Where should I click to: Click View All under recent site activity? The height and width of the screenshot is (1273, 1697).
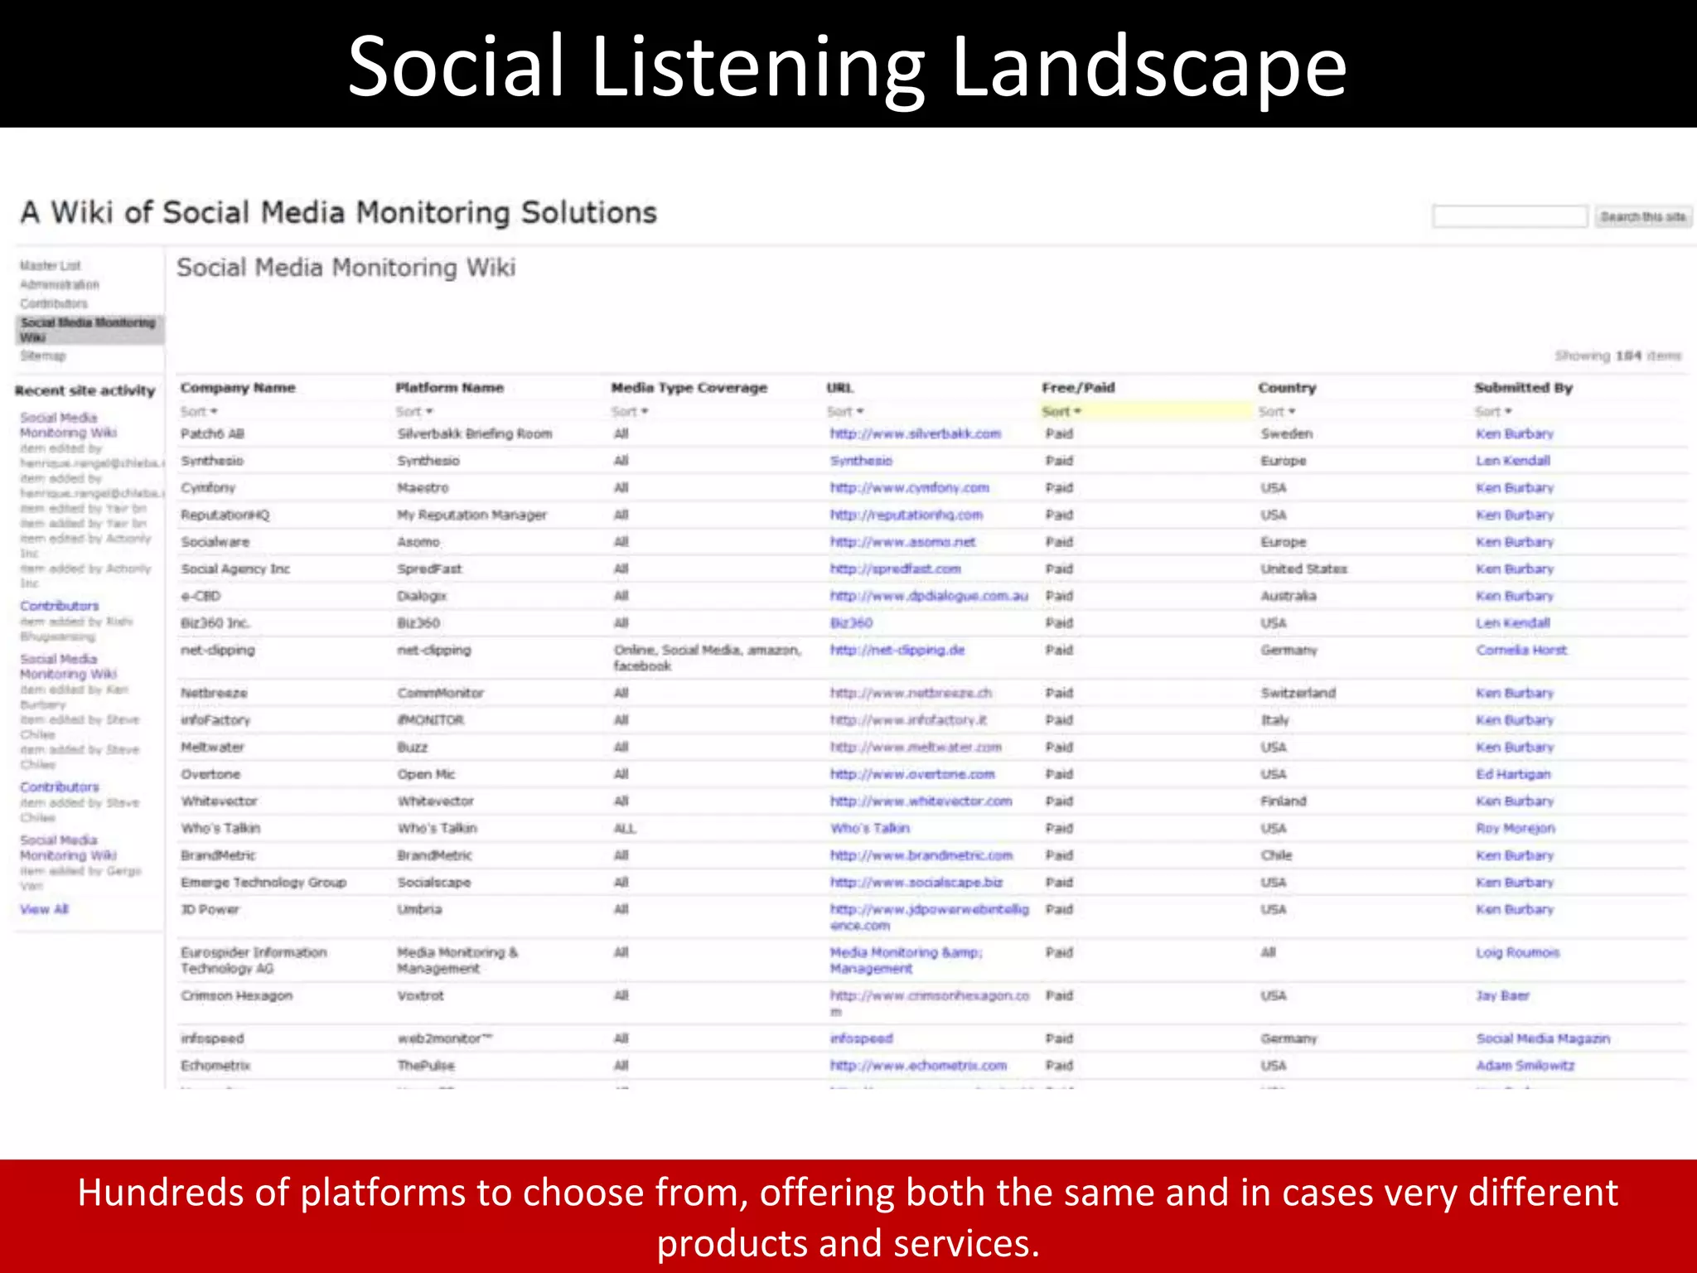click(45, 909)
